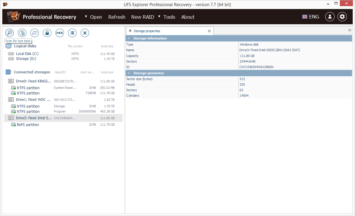Click the Professional Recovery logo icon

point(13,17)
